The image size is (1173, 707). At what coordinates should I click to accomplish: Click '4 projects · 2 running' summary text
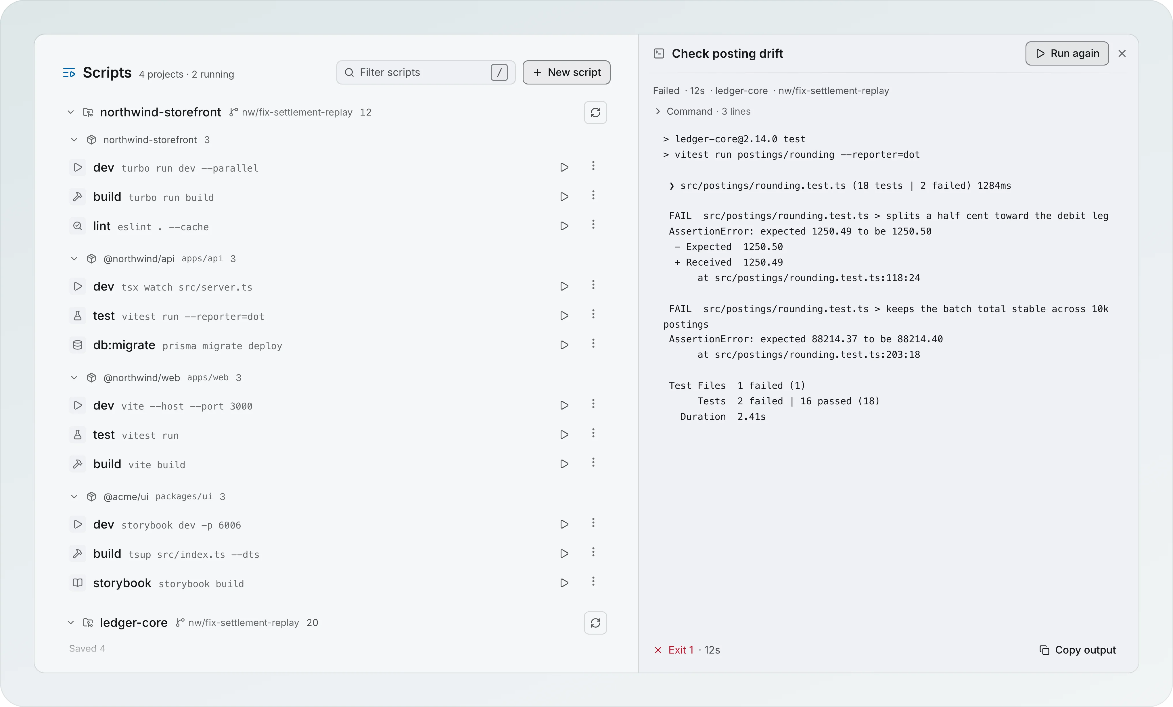point(187,74)
